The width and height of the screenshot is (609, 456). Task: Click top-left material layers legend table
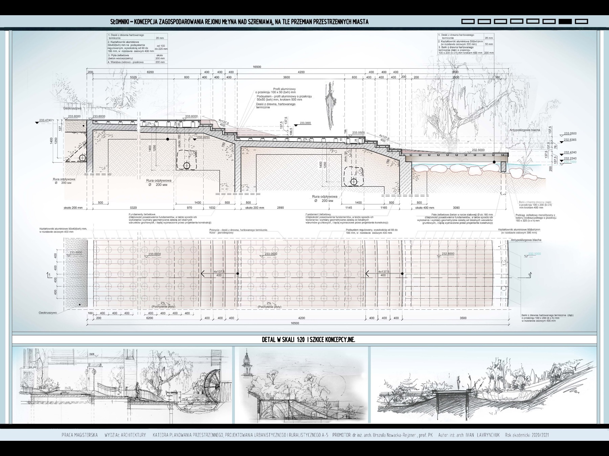pyautogui.click(x=137, y=49)
